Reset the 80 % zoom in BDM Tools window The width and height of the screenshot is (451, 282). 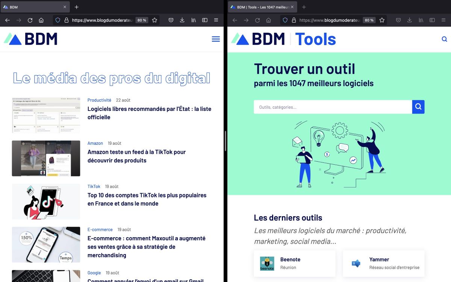[x=369, y=20]
